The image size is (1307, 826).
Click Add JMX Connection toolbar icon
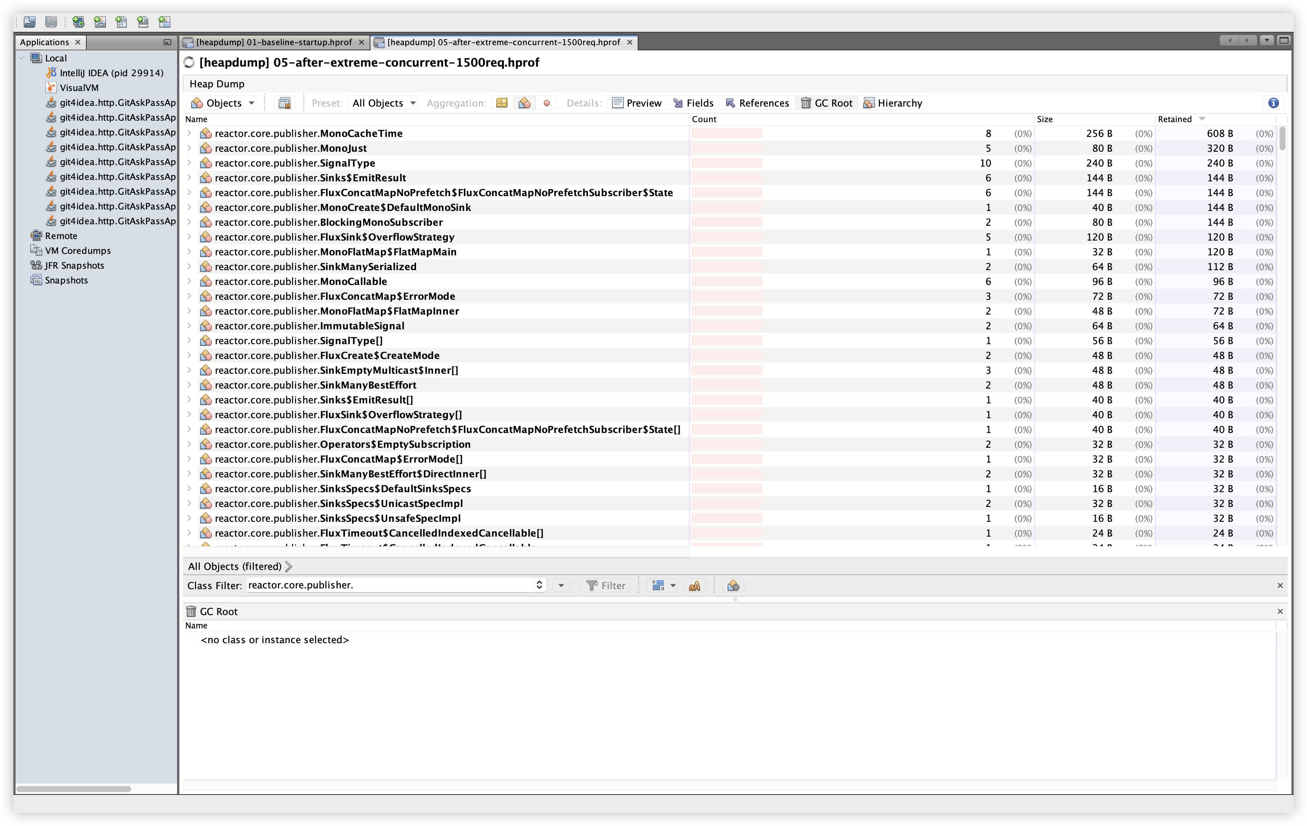[100, 22]
